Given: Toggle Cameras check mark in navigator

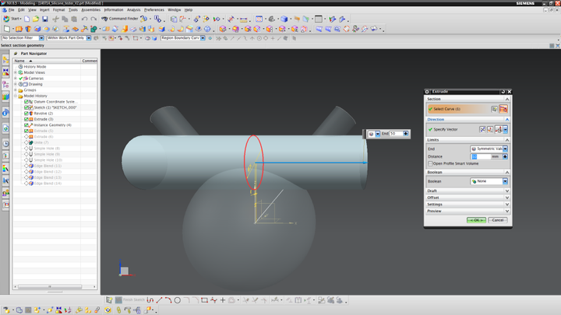Looking at the screenshot, I should click(21, 79).
